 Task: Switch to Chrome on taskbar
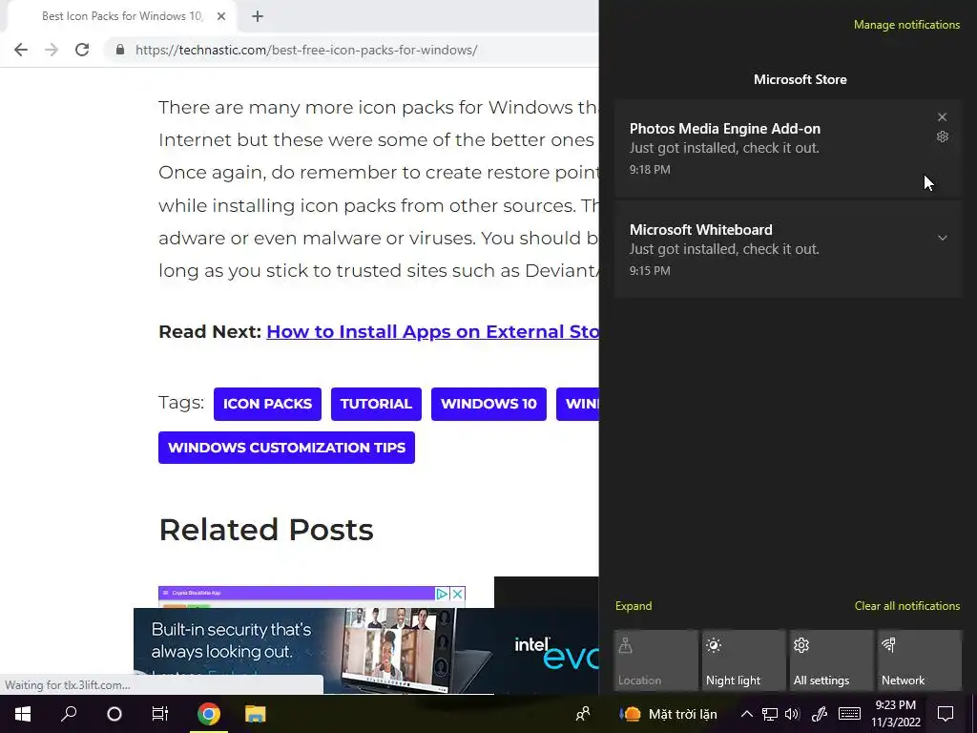click(209, 714)
